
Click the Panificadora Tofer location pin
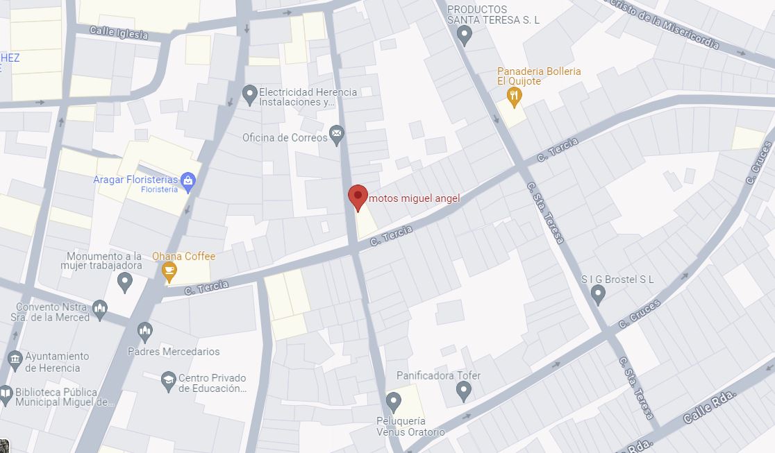(x=463, y=392)
